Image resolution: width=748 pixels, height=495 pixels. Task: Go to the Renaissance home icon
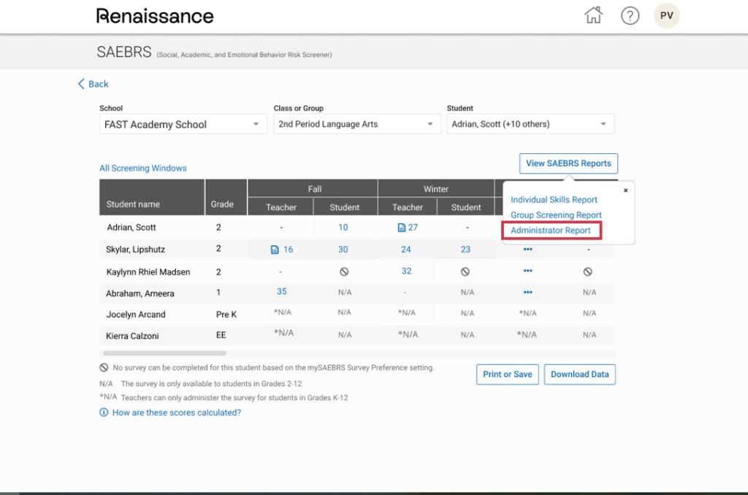(x=594, y=15)
